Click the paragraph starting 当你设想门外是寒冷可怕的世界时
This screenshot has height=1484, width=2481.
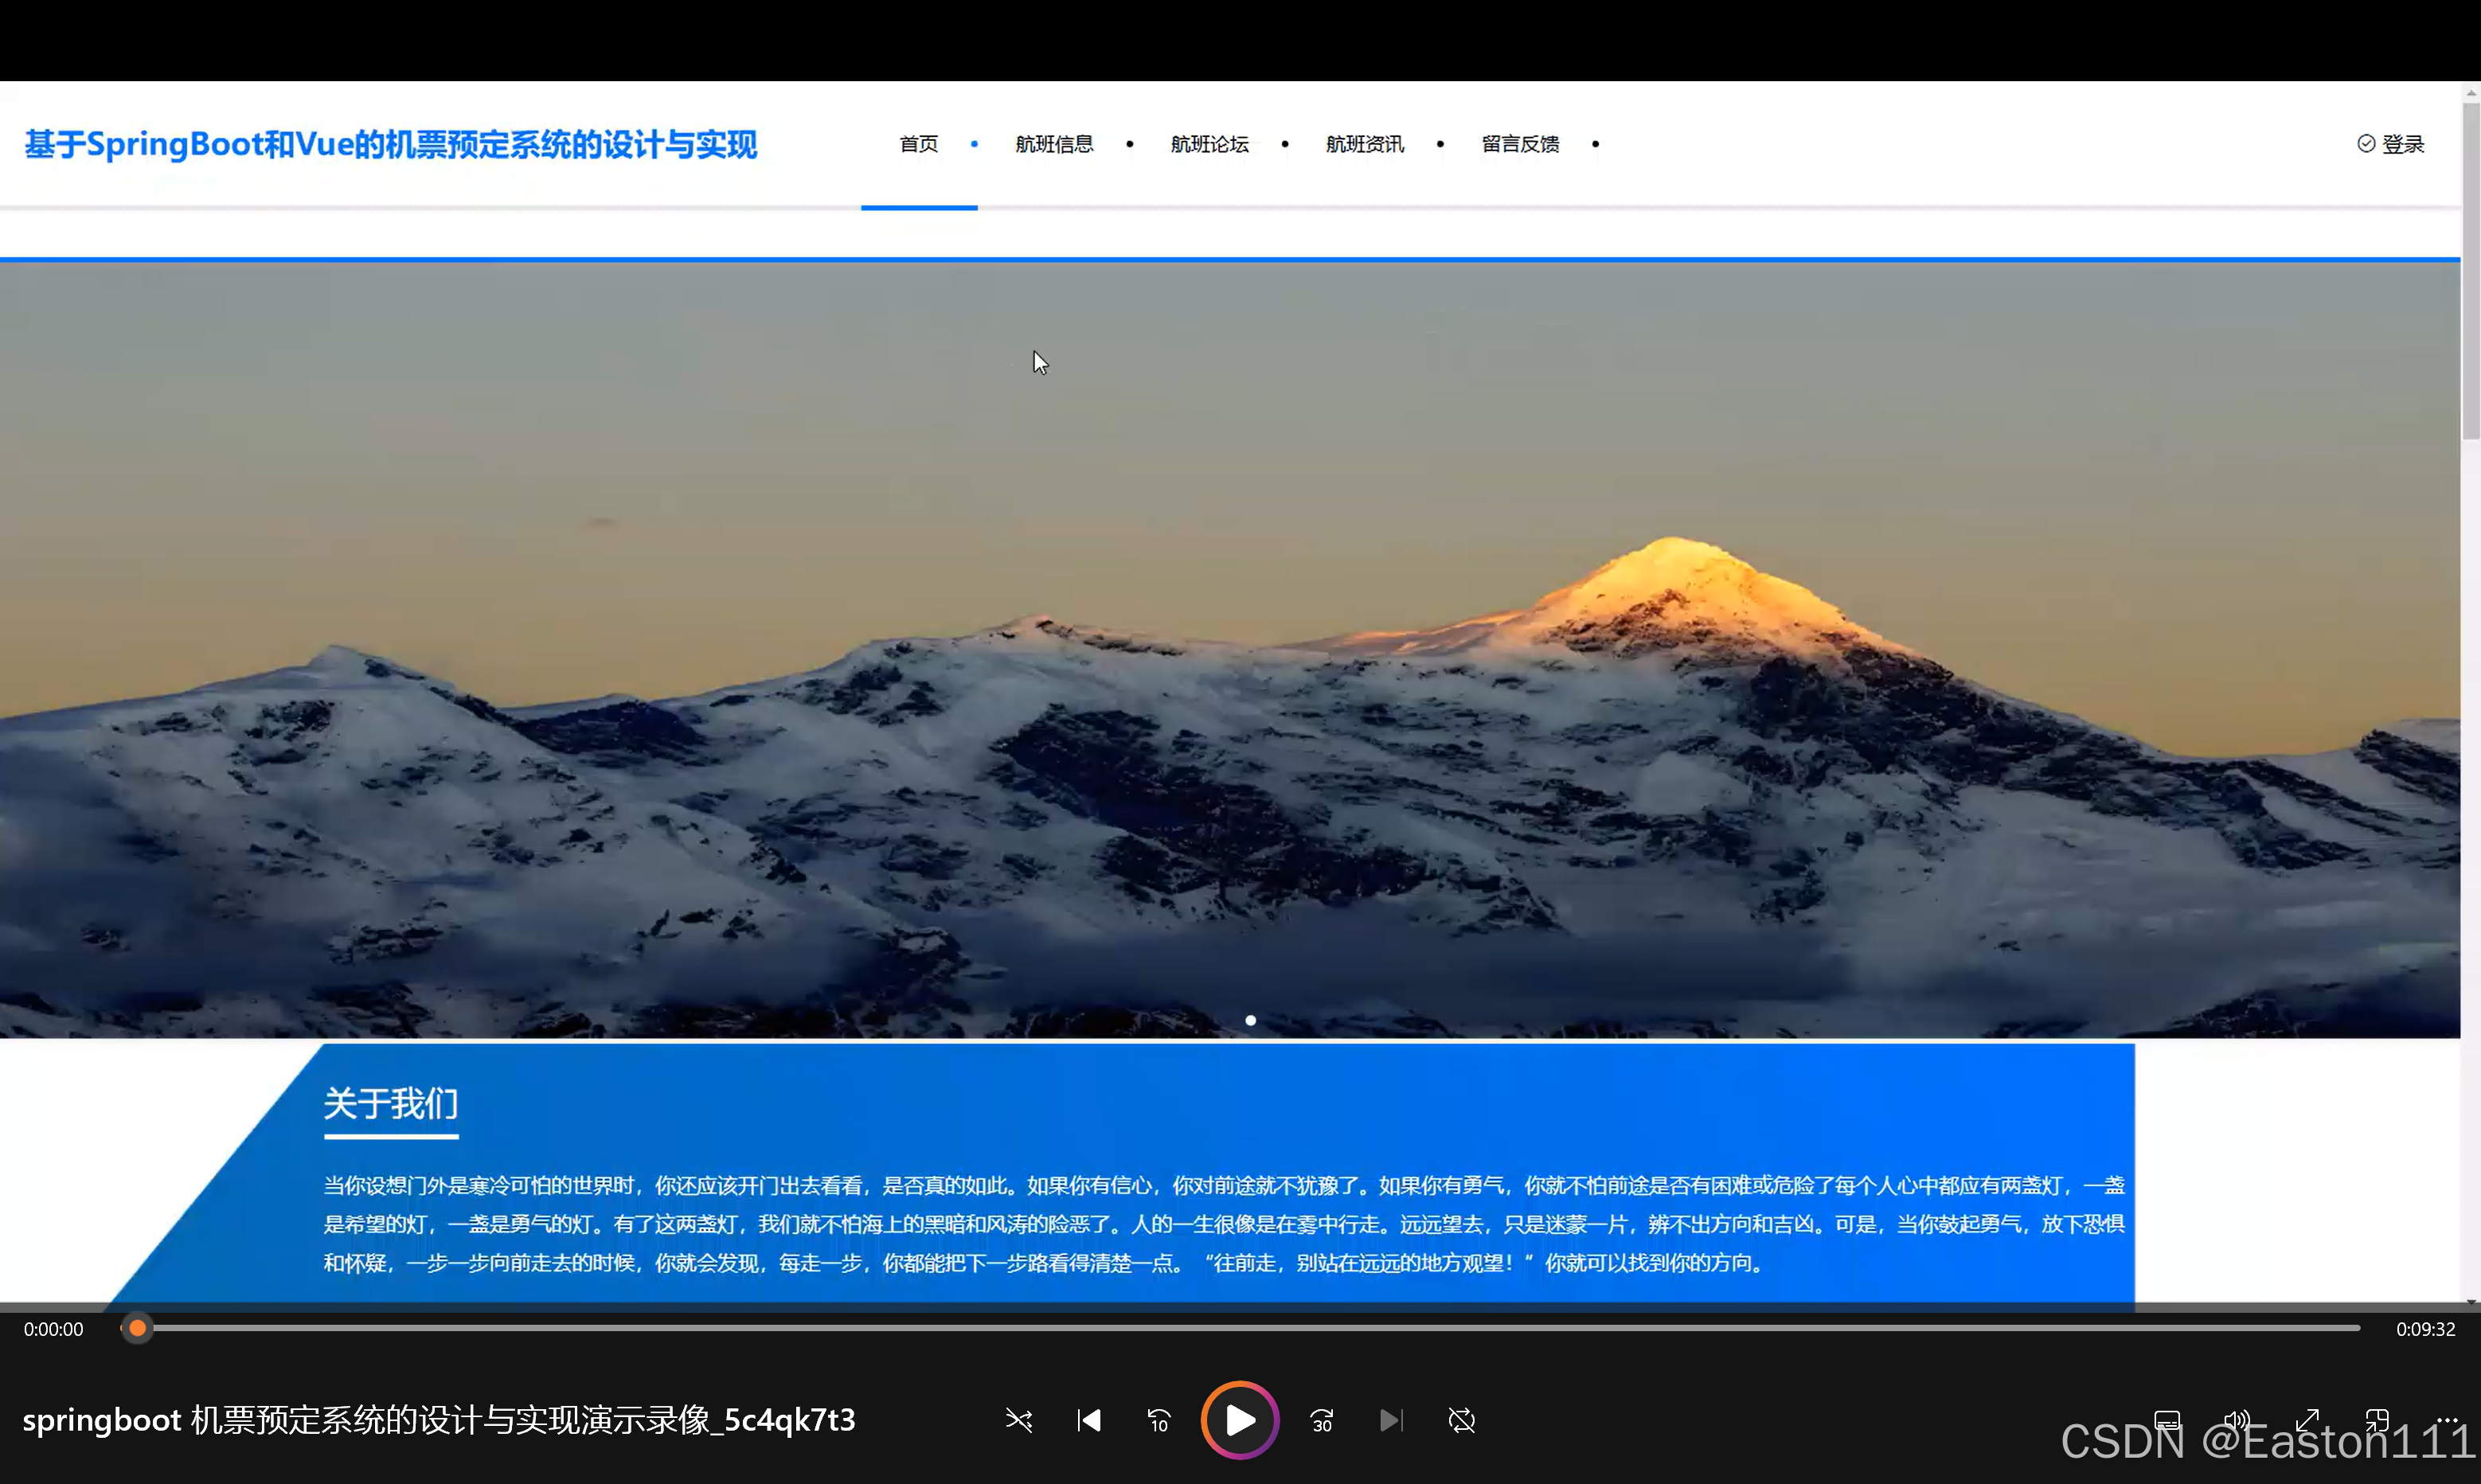coord(1223,1224)
